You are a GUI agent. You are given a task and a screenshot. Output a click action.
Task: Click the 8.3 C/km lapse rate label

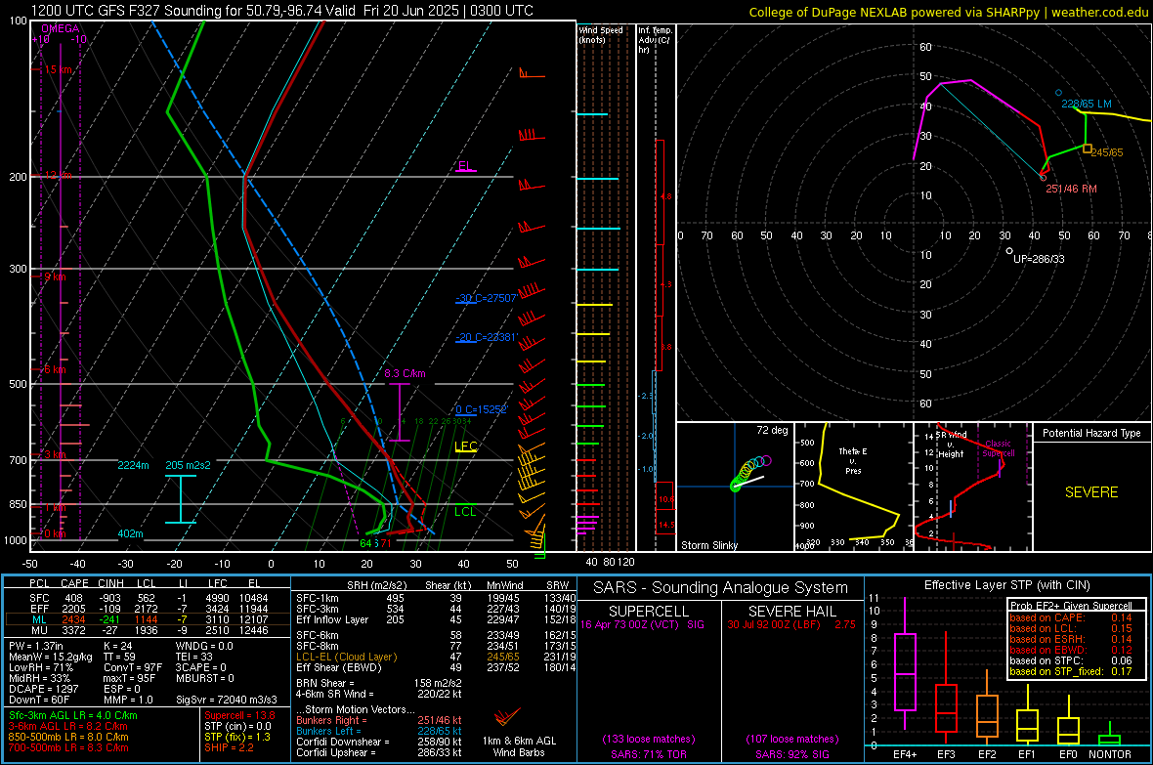405,373
